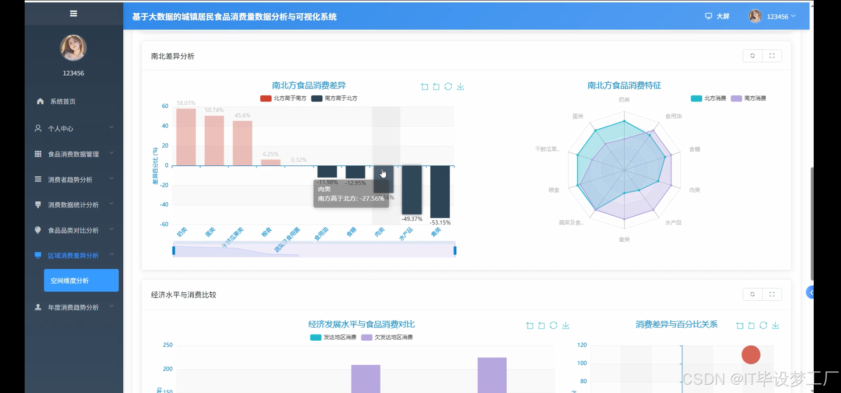Click the home icon beside 系统首页
Viewport: 841px width, 393px height.
(40, 101)
